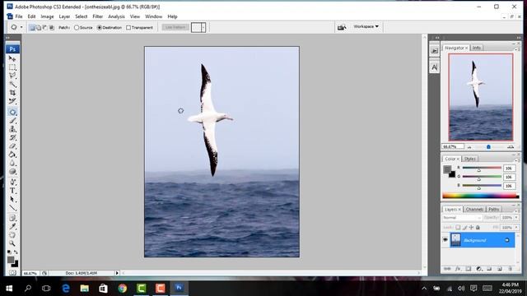527x296 pixels.
Task: Click the foreground color swatch in toolbox
Action: coord(11,260)
